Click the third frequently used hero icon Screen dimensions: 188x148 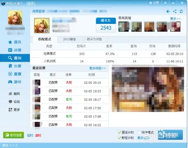coord(149,26)
